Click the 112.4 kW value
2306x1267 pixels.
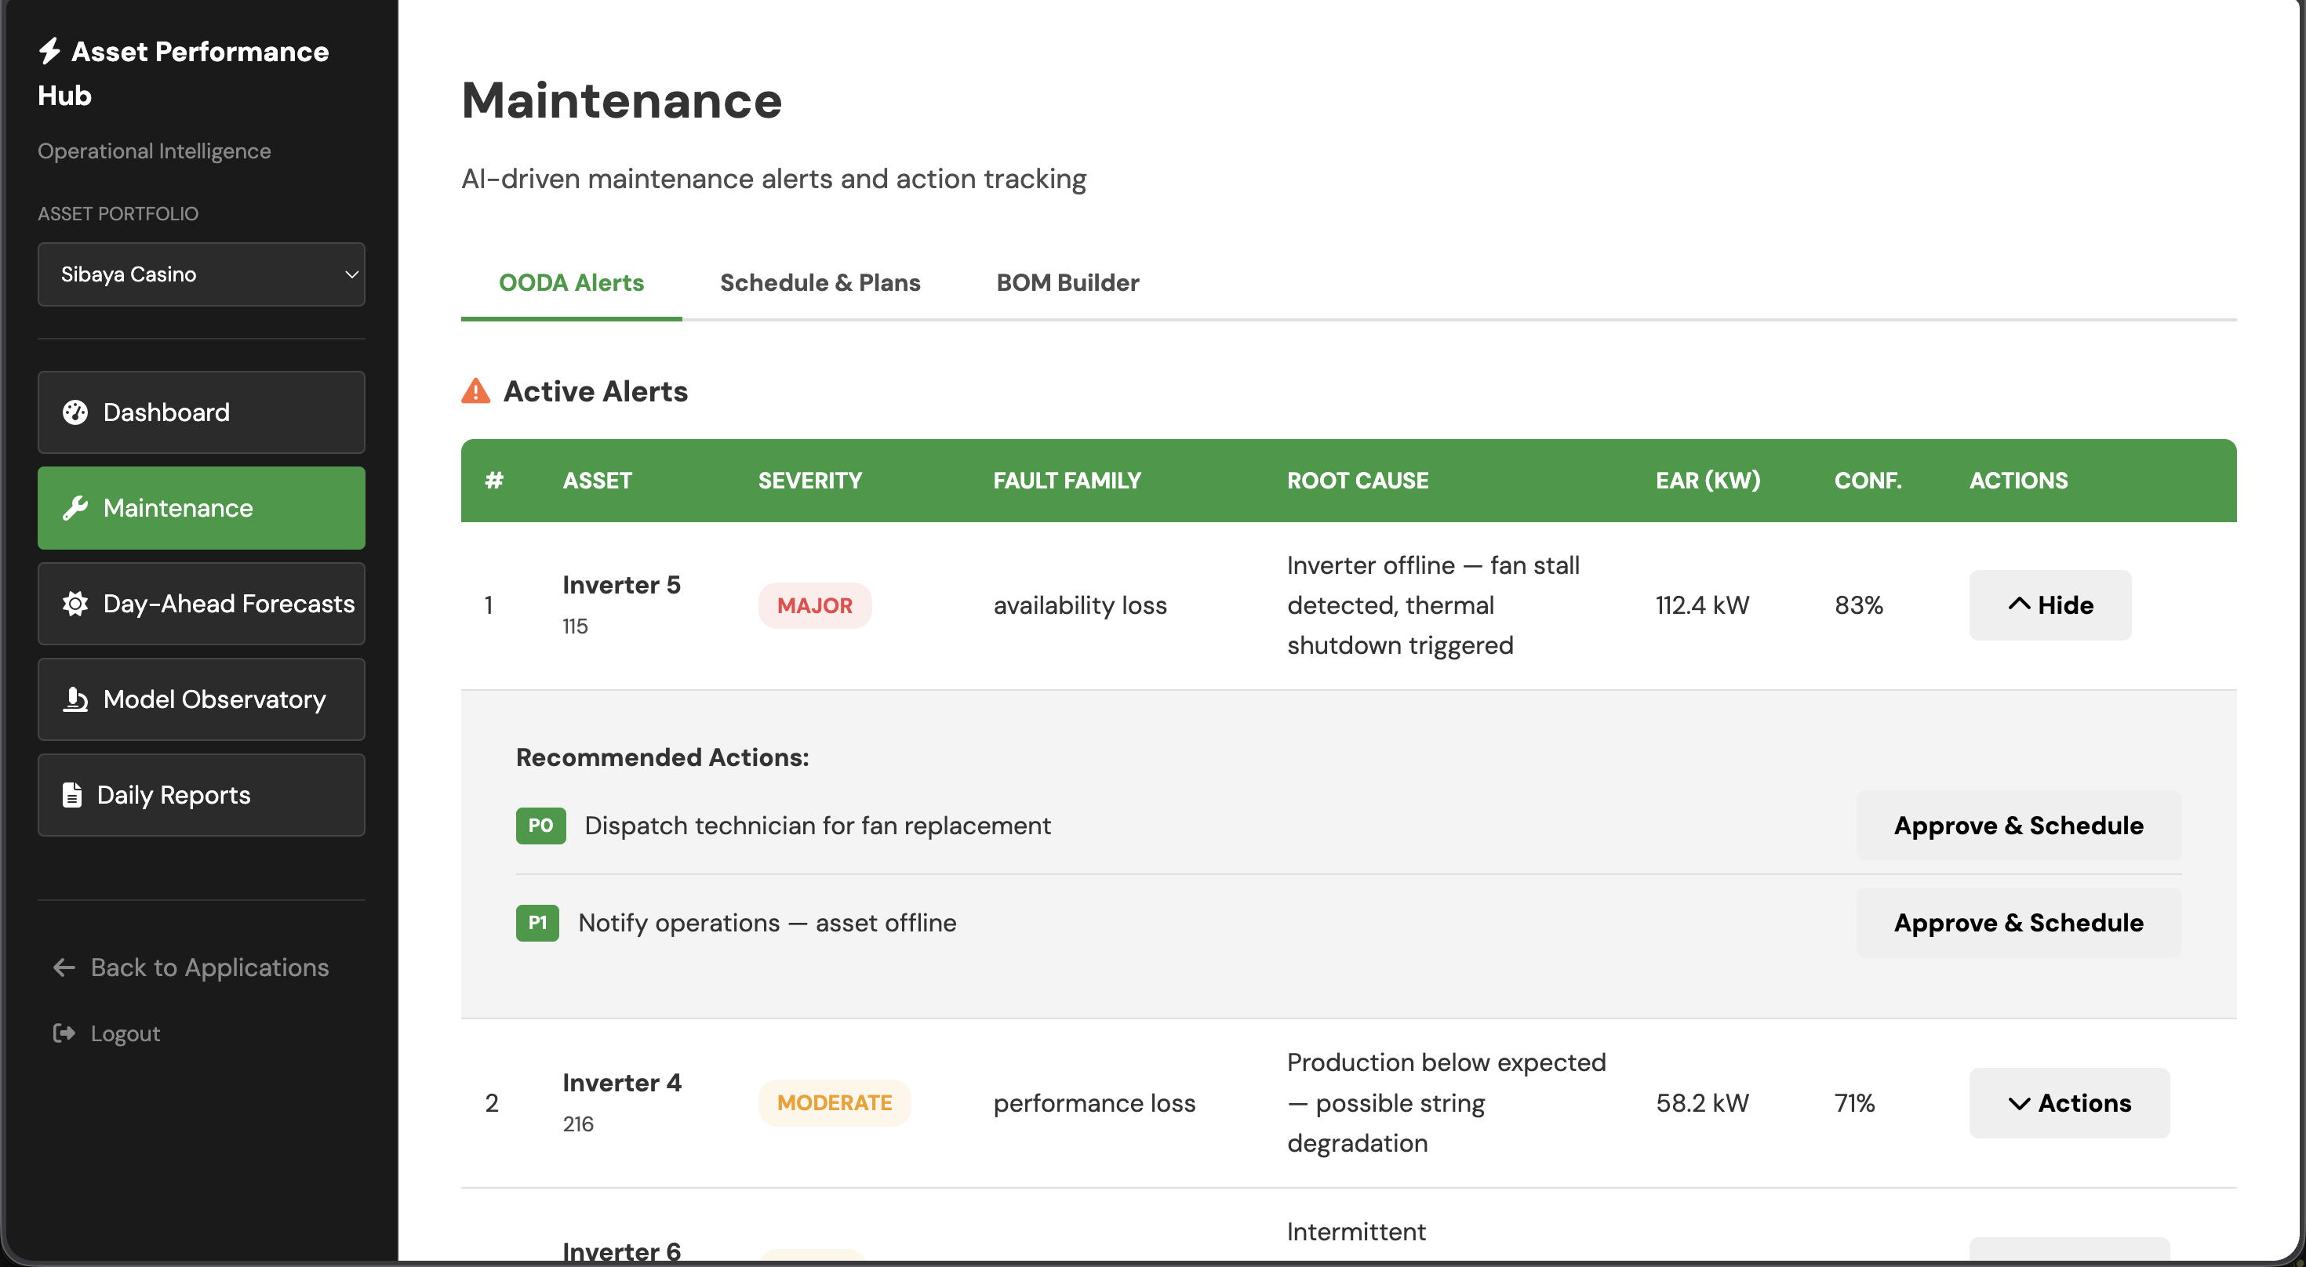(1702, 606)
